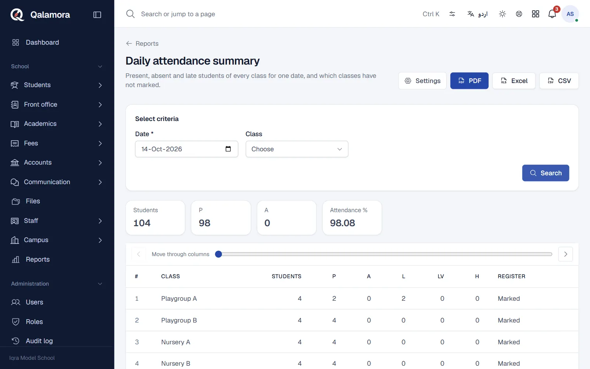Click the Search button
Image resolution: width=590 pixels, height=369 pixels.
[545, 173]
